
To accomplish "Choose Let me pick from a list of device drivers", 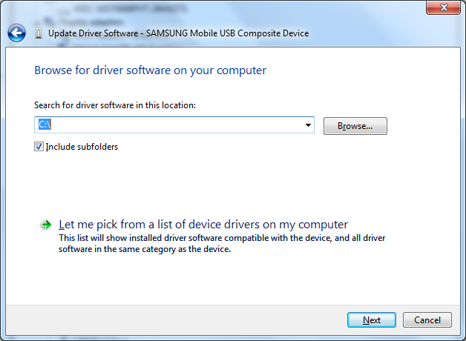I will point(203,225).
